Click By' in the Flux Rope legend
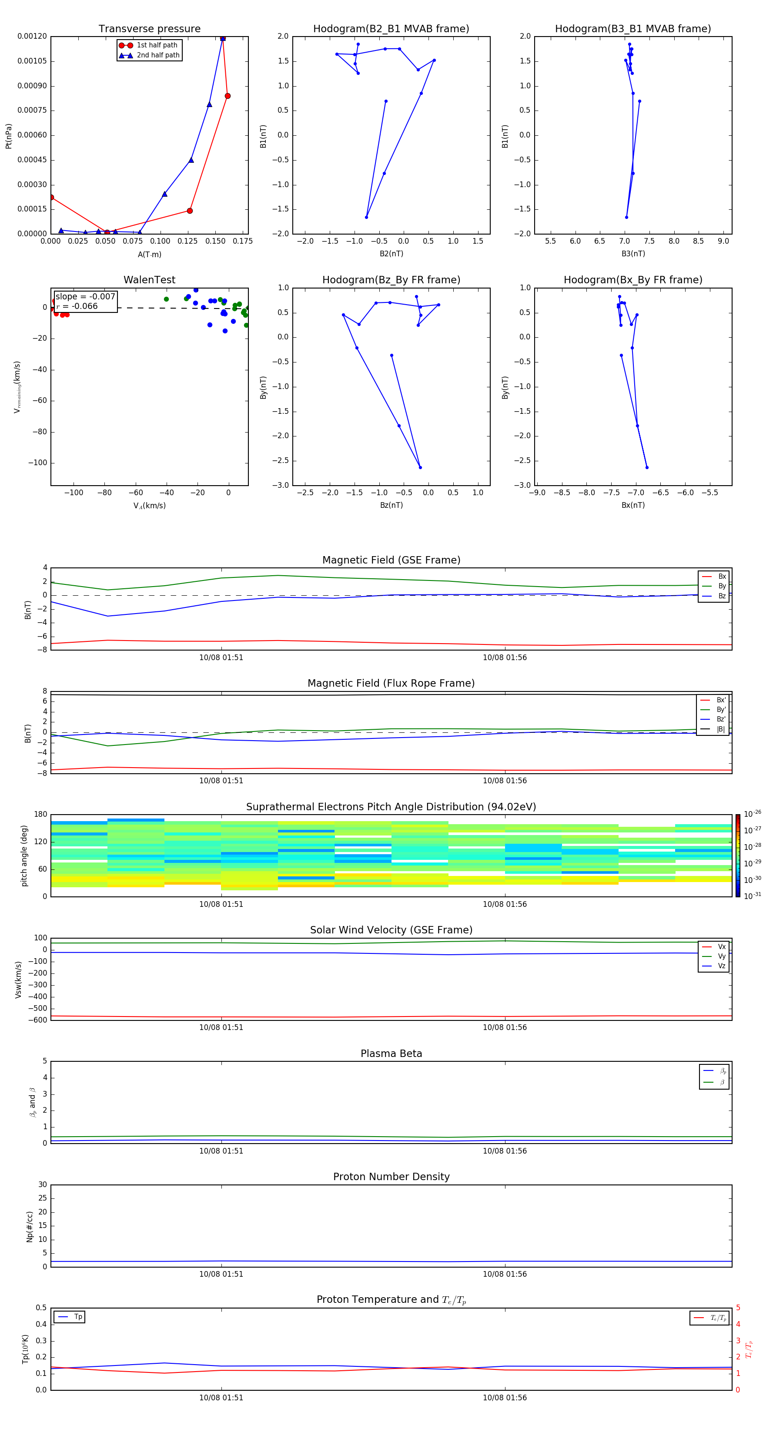 pyautogui.click(x=713, y=710)
